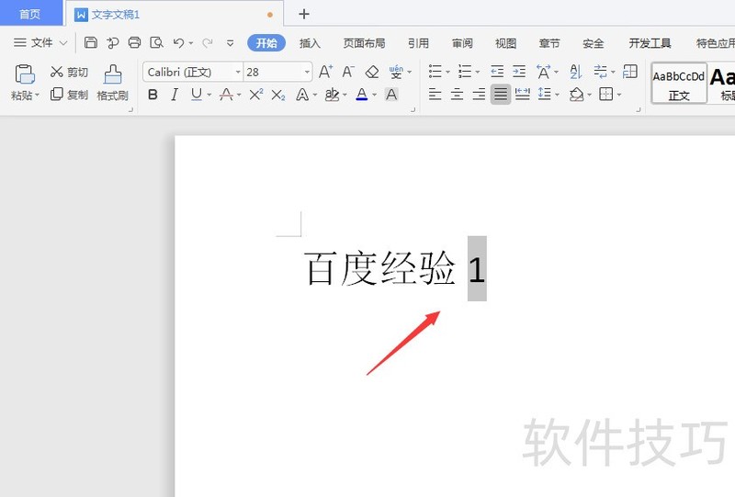Click the font color A swatch
This screenshot has width=735, height=497.
tap(361, 95)
